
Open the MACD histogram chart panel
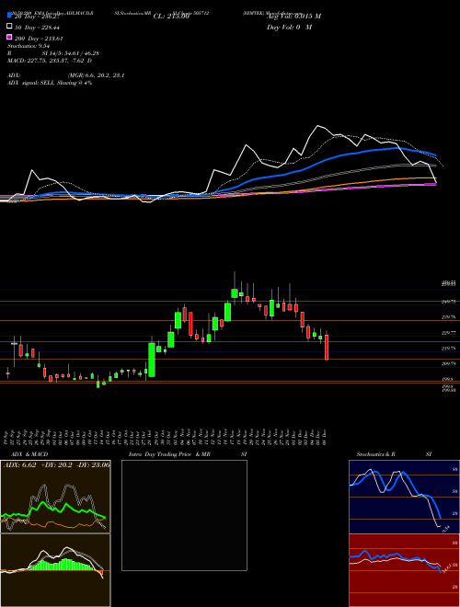[x=55, y=570]
